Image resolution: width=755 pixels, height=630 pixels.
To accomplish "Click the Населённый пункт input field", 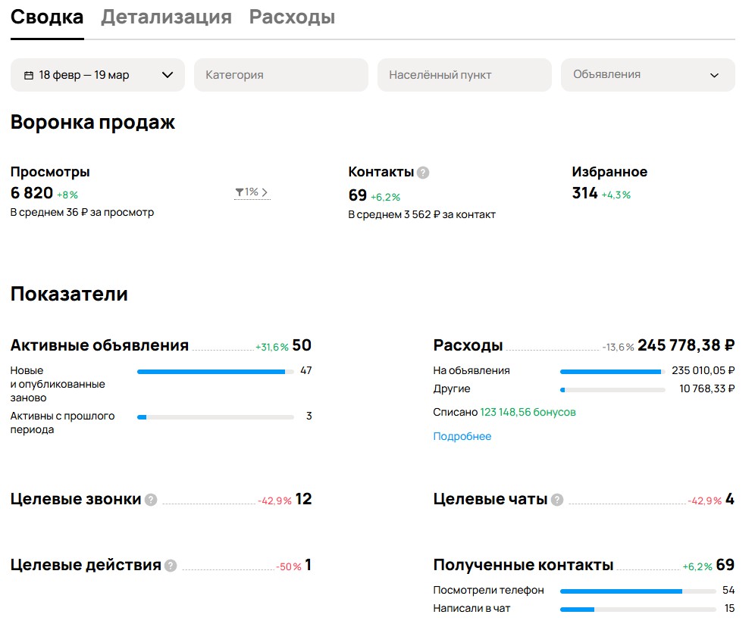I will coord(465,75).
